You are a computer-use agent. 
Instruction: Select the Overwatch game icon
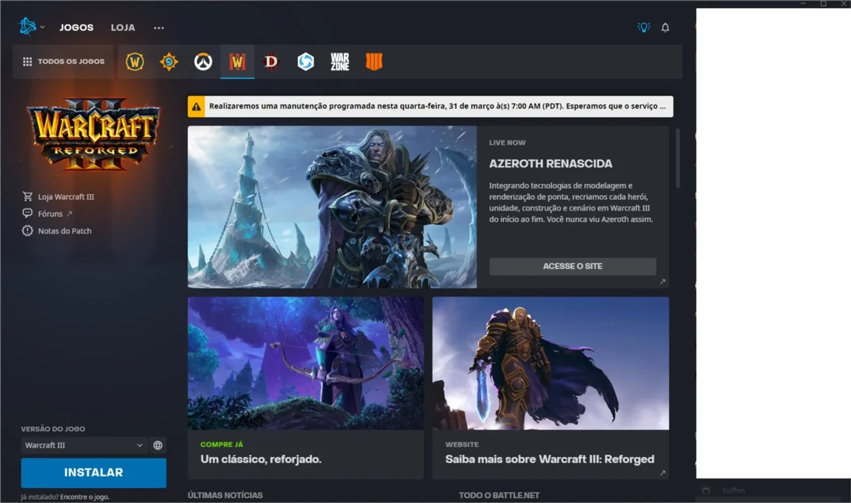(x=203, y=62)
